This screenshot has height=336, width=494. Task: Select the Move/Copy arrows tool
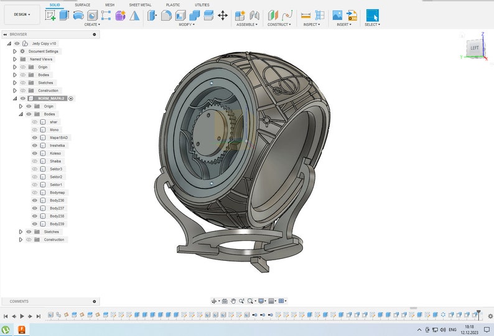coord(223,15)
